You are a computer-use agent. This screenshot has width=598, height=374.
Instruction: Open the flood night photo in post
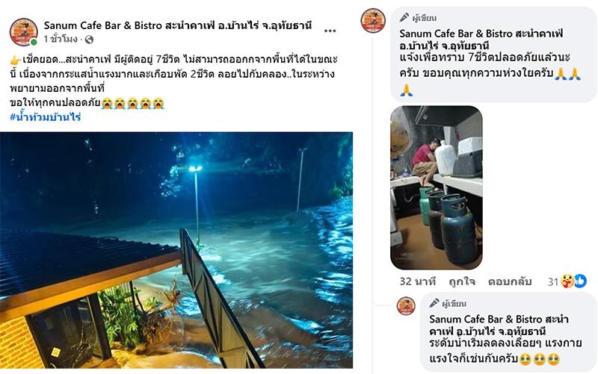[x=176, y=250]
